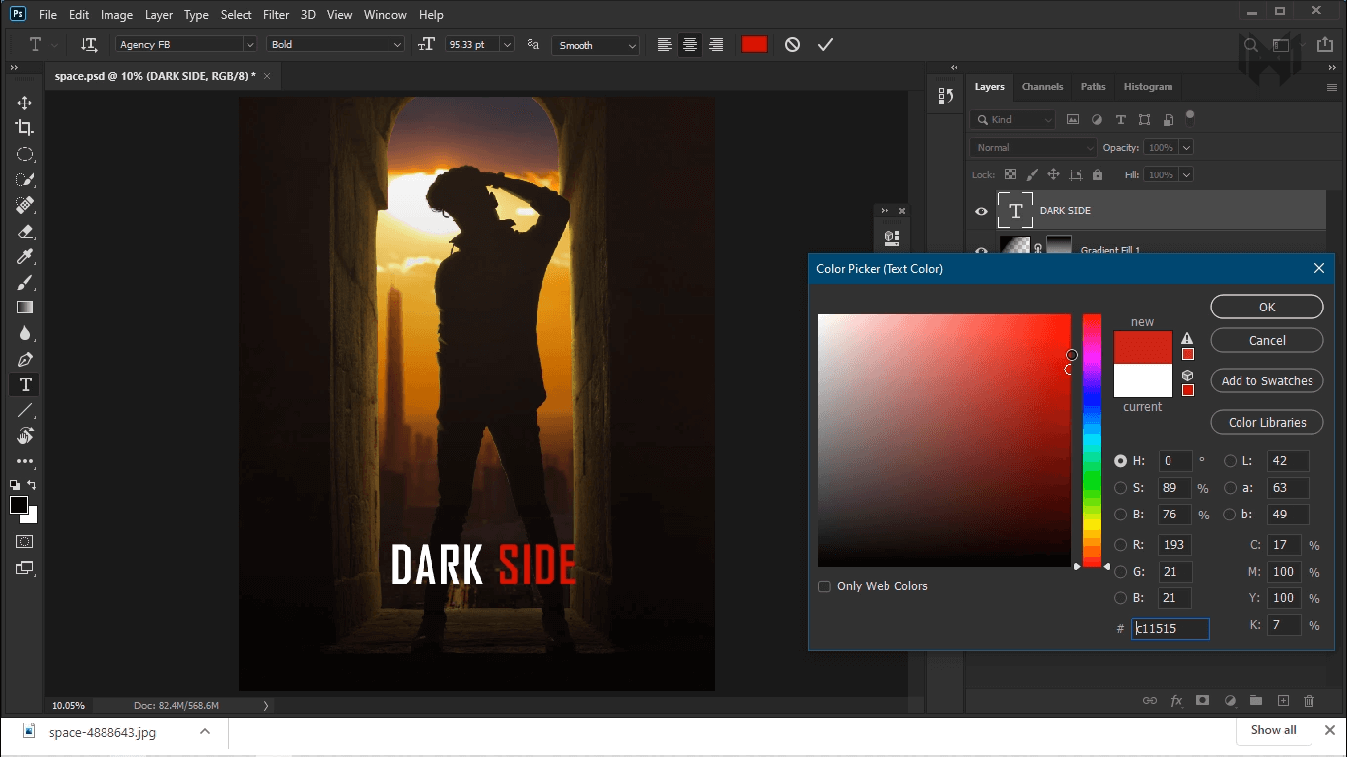1347x757 pixels.
Task: Open the font size dropdown arrow
Action: tap(507, 44)
